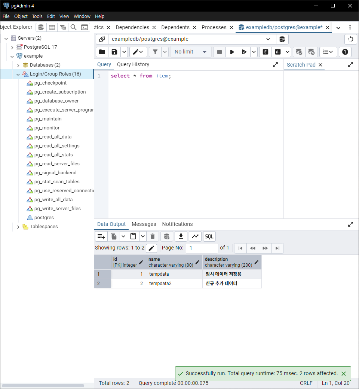Click the Page No input field
The image size is (359, 389).
pyautogui.click(x=202, y=248)
